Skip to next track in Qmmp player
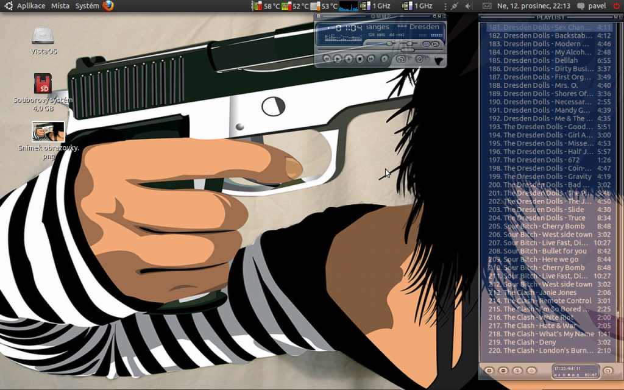Viewport: 624px width, 390px height. point(371,59)
